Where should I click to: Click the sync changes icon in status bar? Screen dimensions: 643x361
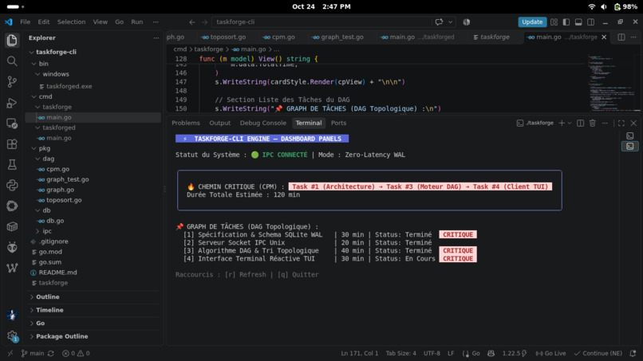coord(51,353)
